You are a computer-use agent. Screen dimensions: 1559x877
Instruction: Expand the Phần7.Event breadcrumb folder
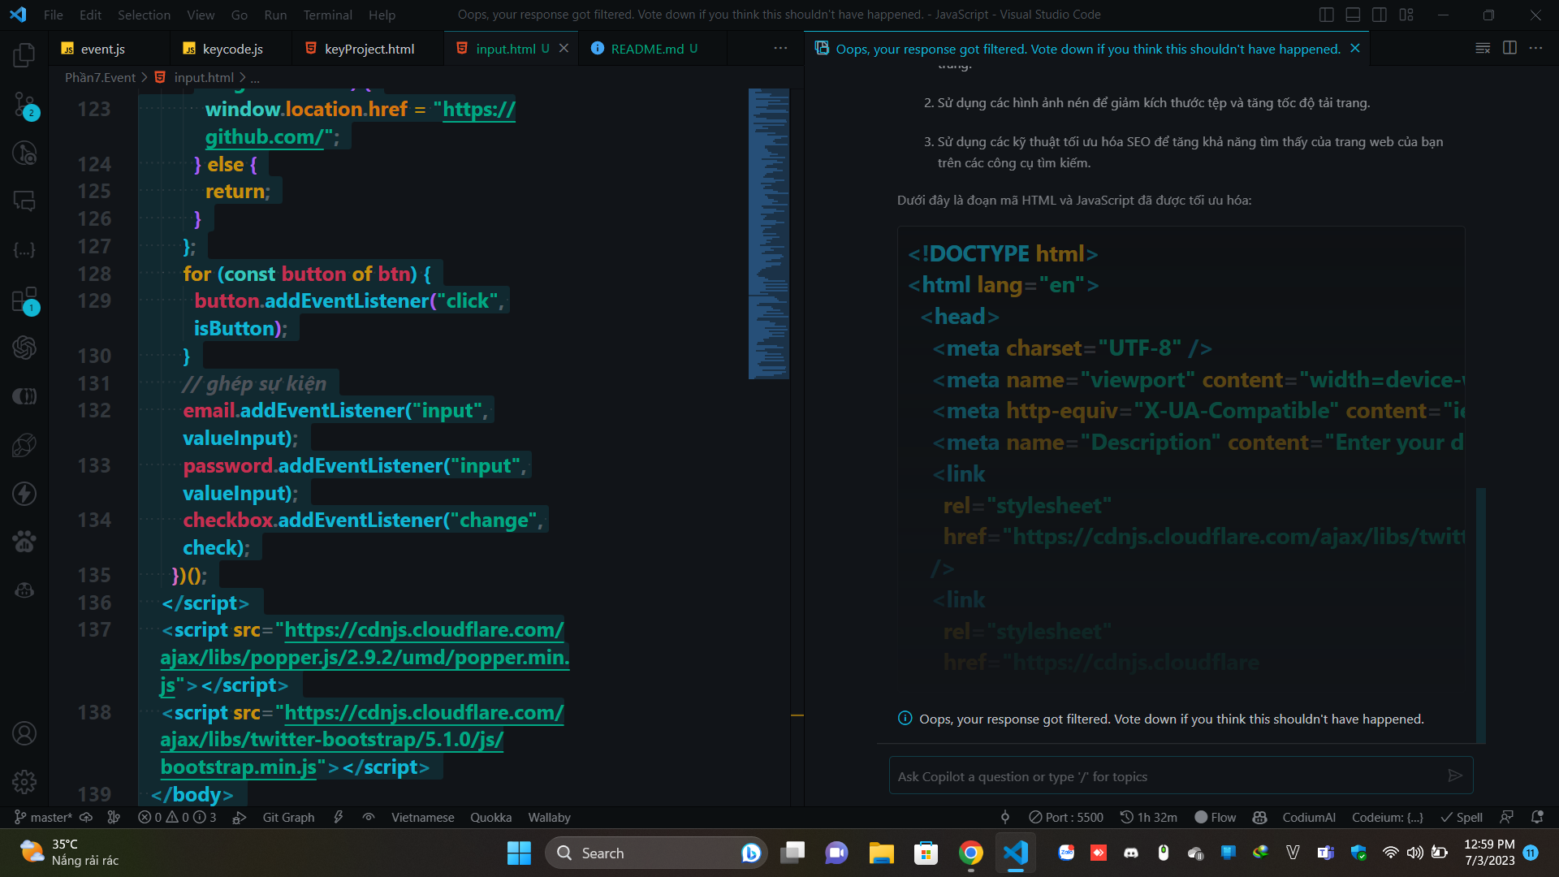100,77
